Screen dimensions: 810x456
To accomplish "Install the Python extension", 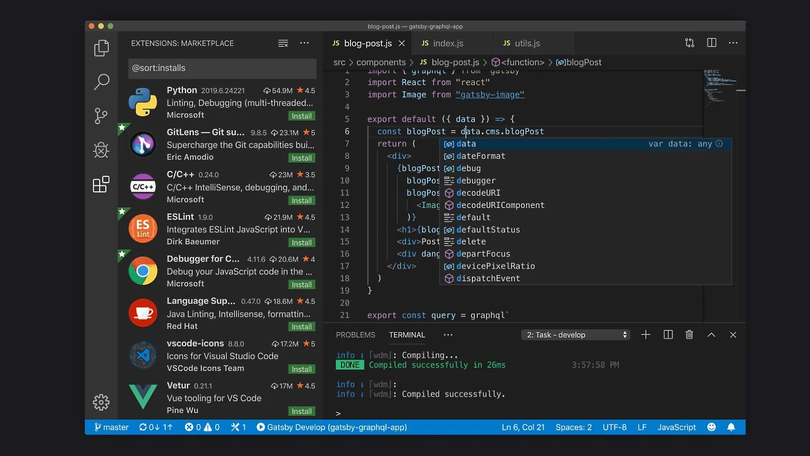I will [x=302, y=116].
